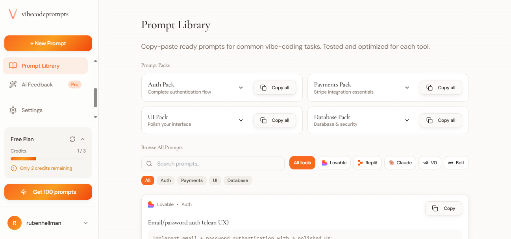Enable the Auth category filter
This screenshot has height=239, width=511.
165,180
